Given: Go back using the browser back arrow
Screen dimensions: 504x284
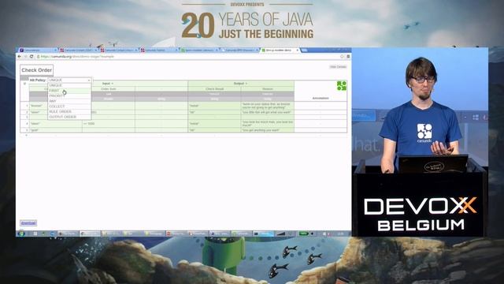Looking at the screenshot, I should [x=19, y=56].
